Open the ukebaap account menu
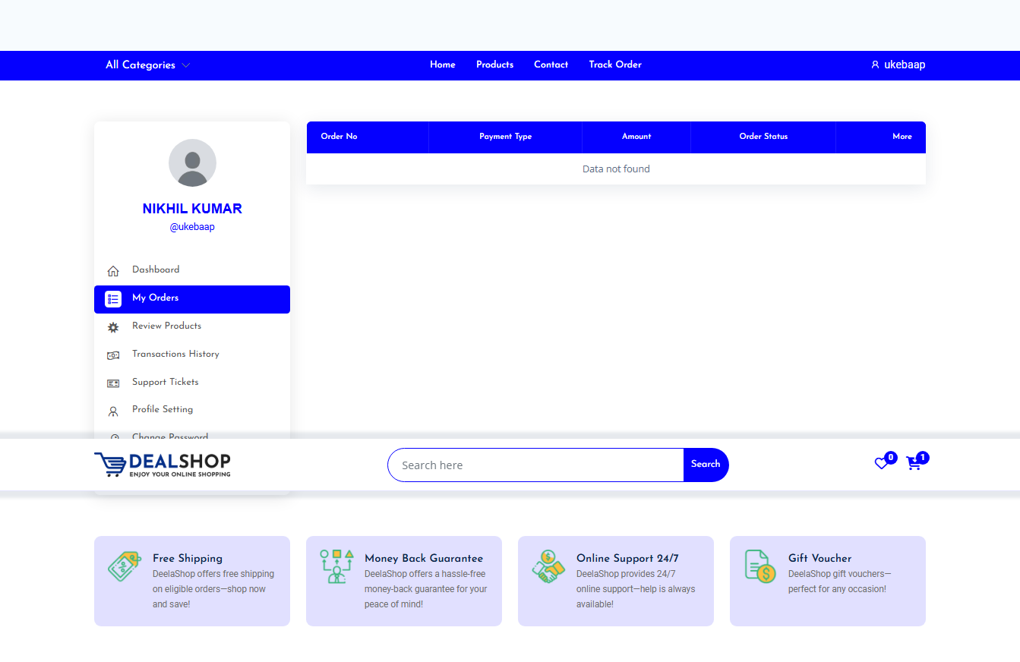 (x=898, y=65)
